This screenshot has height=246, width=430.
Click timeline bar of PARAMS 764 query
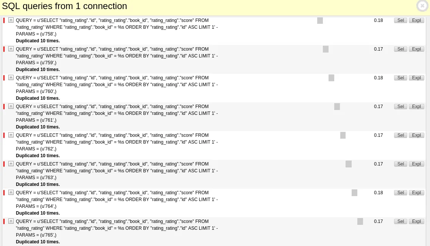354,193
